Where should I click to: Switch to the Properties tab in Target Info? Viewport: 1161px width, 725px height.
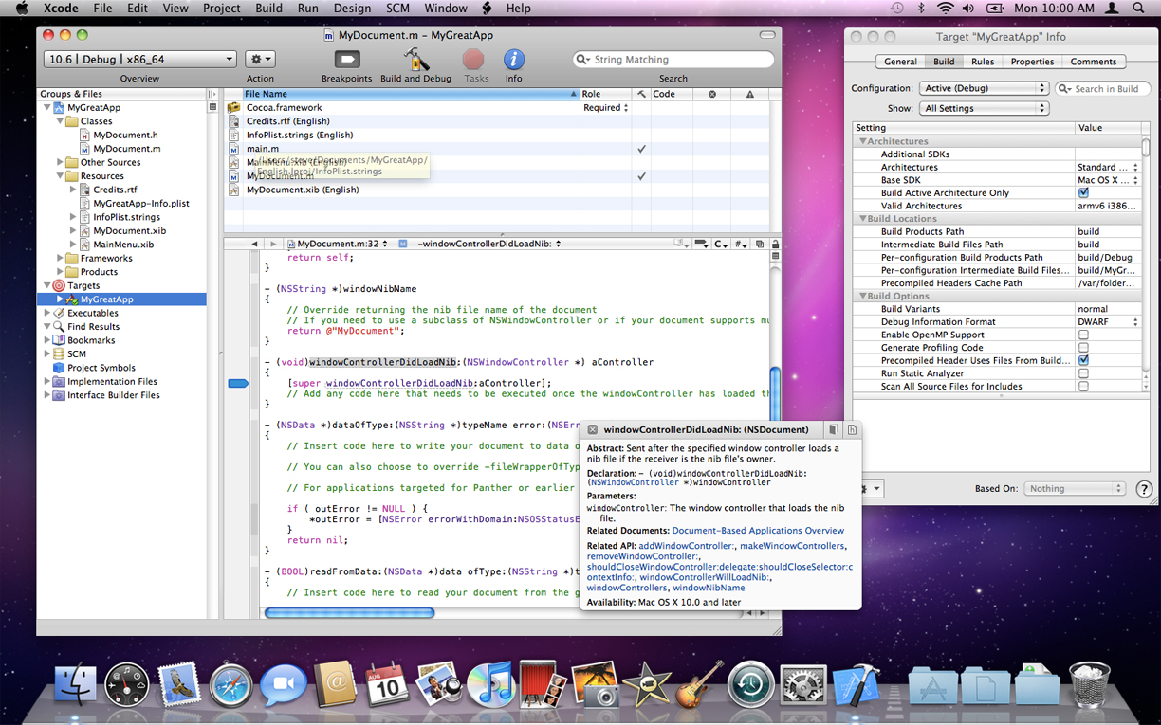1032,62
